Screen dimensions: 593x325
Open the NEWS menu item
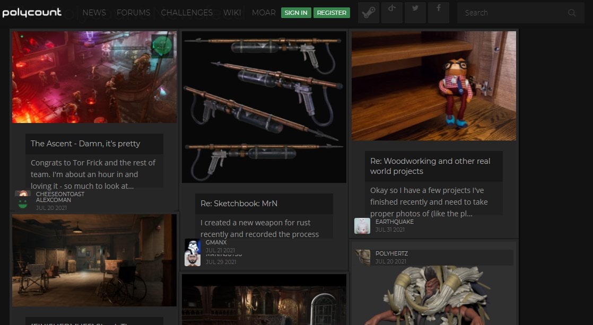point(94,12)
